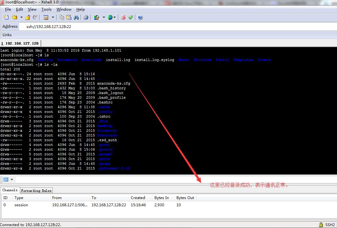Click the compose bar text input

[x=176, y=179]
